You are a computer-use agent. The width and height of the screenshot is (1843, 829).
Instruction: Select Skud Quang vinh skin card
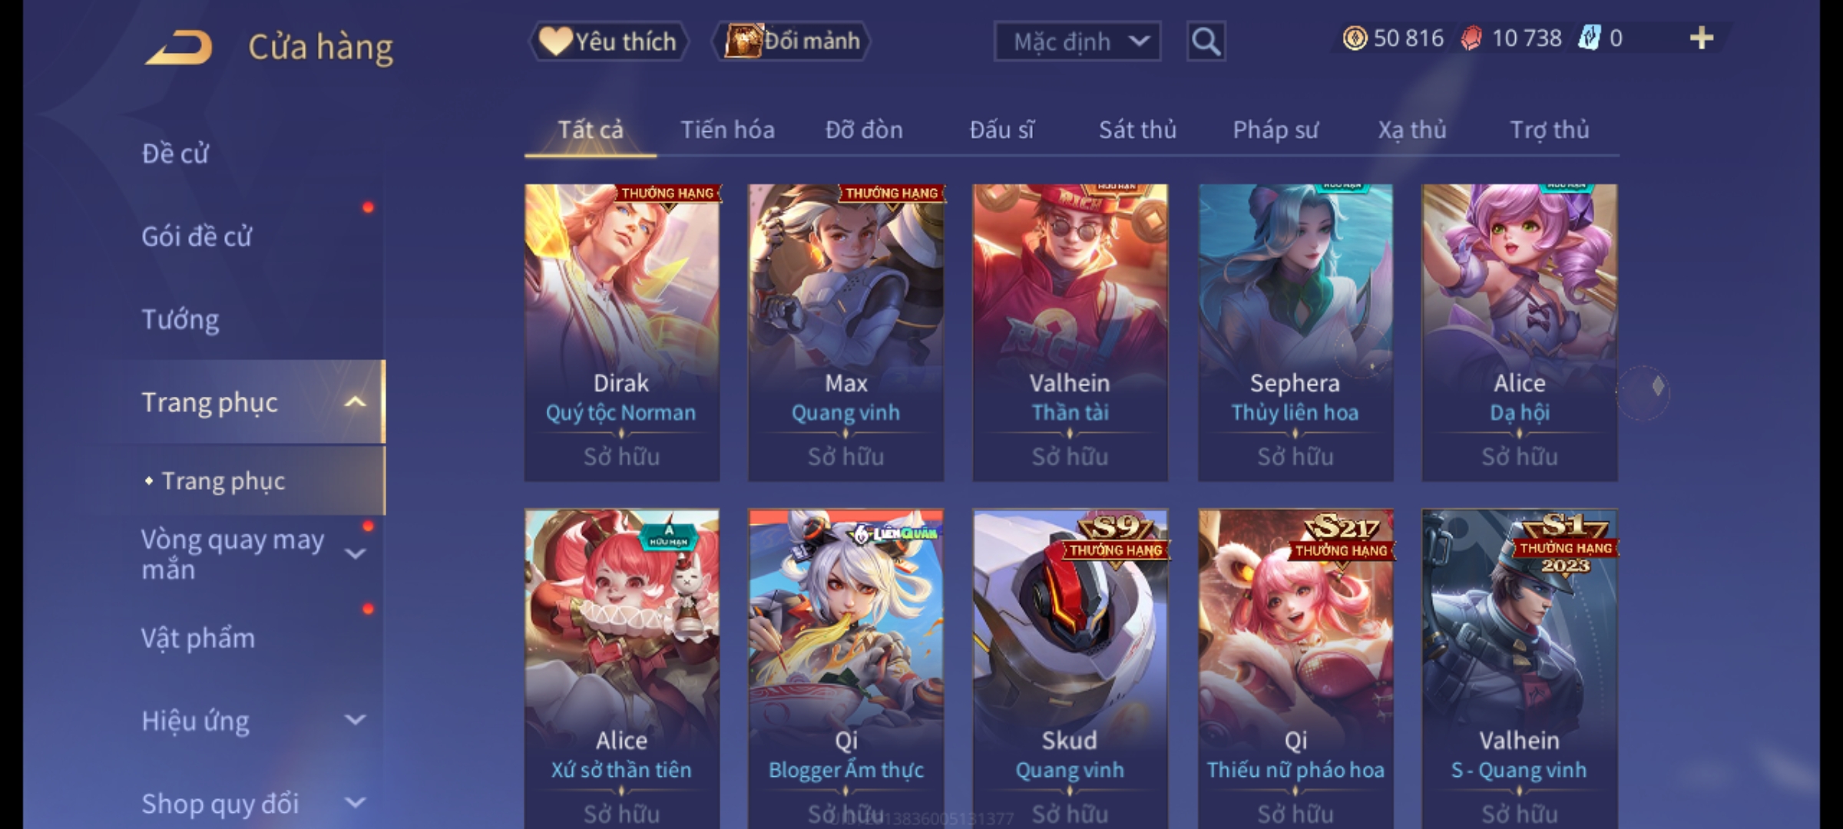click(1070, 669)
